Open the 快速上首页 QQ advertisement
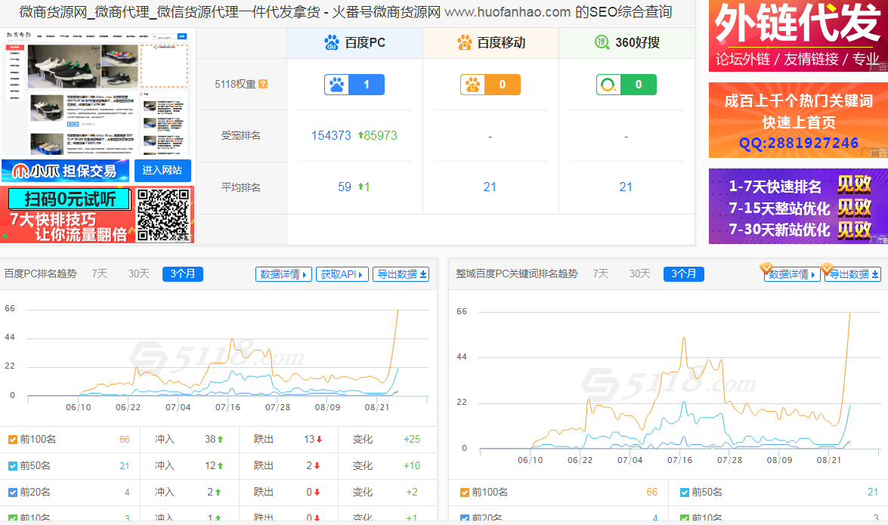This screenshot has height=525, width=888. [x=798, y=120]
